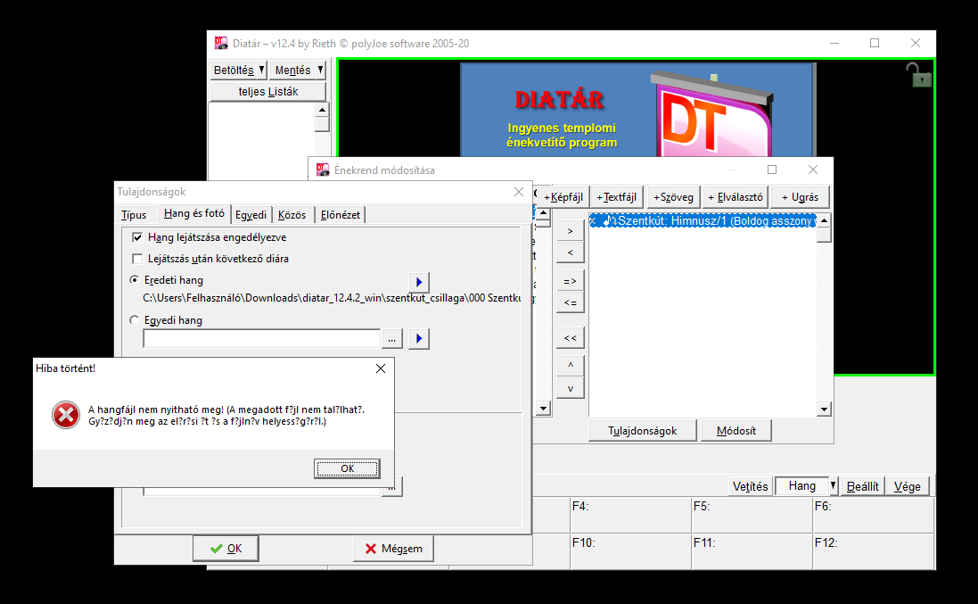Select the Szentkút: Himnusz/1 list item
The image size is (978, 604).
tap(703, 221)
